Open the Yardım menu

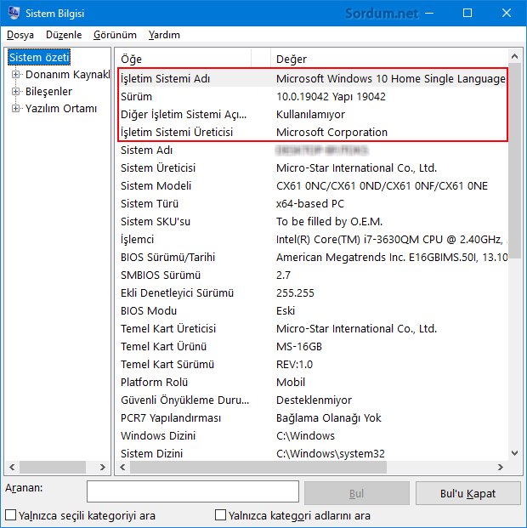click(164, 35)
